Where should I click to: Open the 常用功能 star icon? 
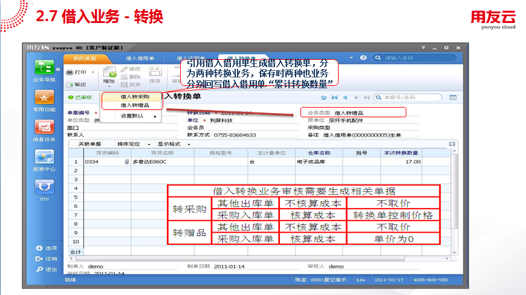(x=44, y=98)
